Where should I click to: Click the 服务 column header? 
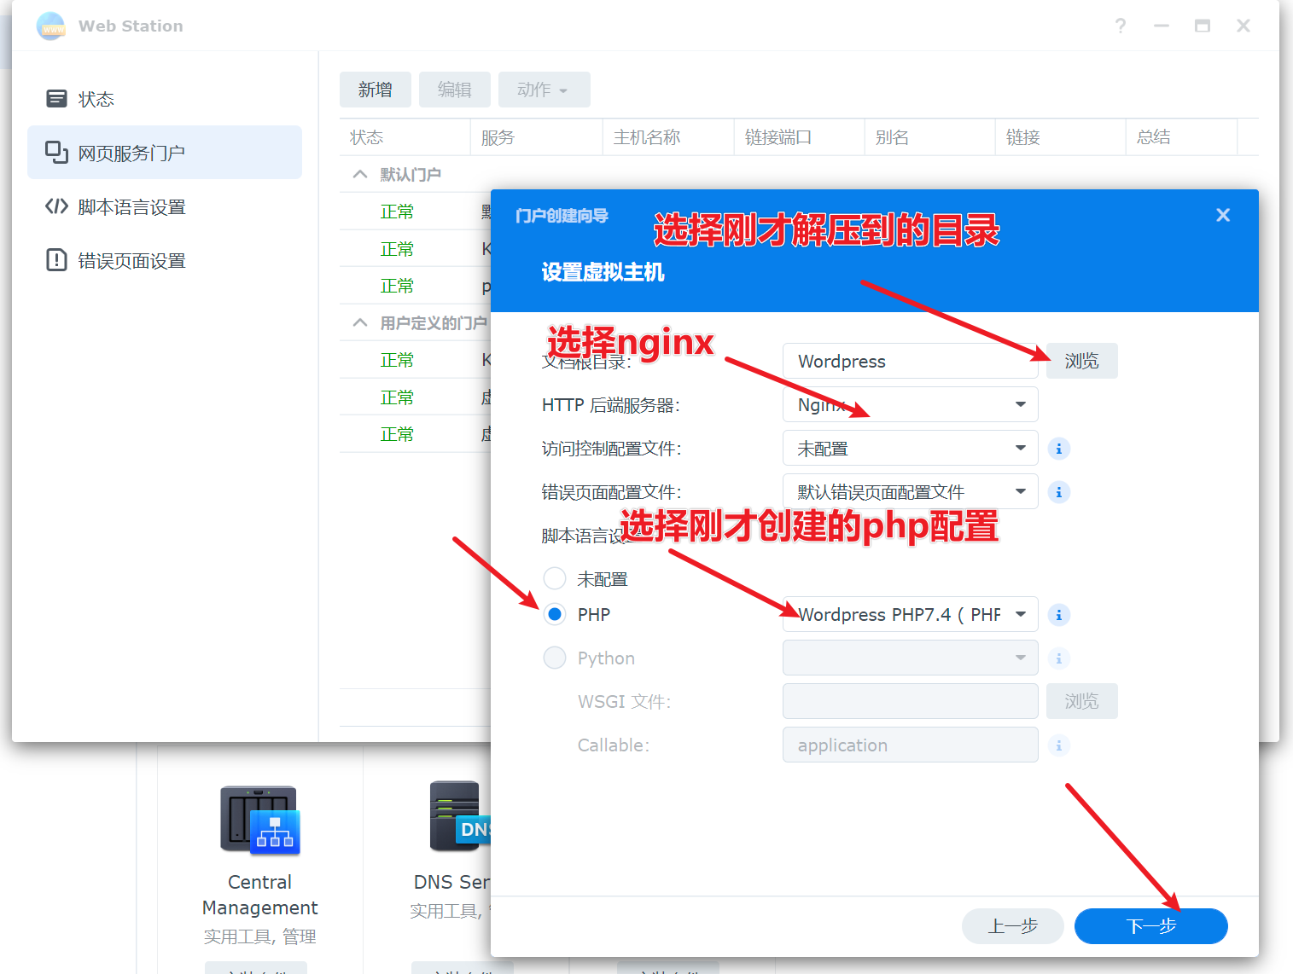point(536,137)
